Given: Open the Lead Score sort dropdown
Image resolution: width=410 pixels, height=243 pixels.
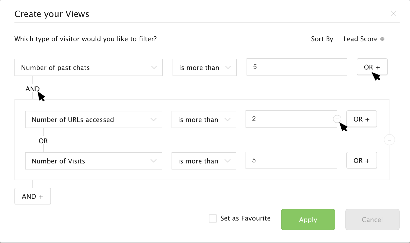Looking at the screenshot, I should [x=364, y=39].
